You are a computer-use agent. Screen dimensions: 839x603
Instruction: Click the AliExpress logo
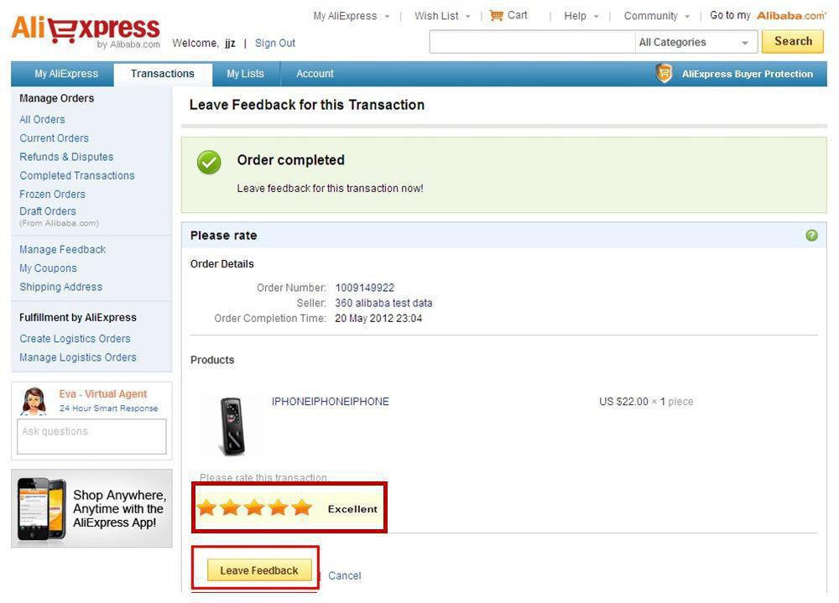point(85,31)
